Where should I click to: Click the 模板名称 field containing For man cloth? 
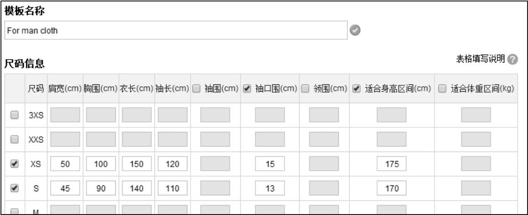(x=176, y=30)
